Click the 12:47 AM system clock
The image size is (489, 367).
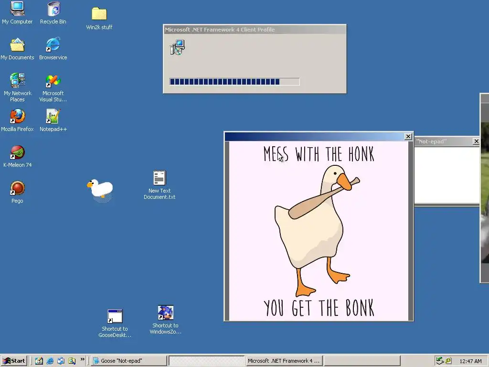click(x=470, y=361)
